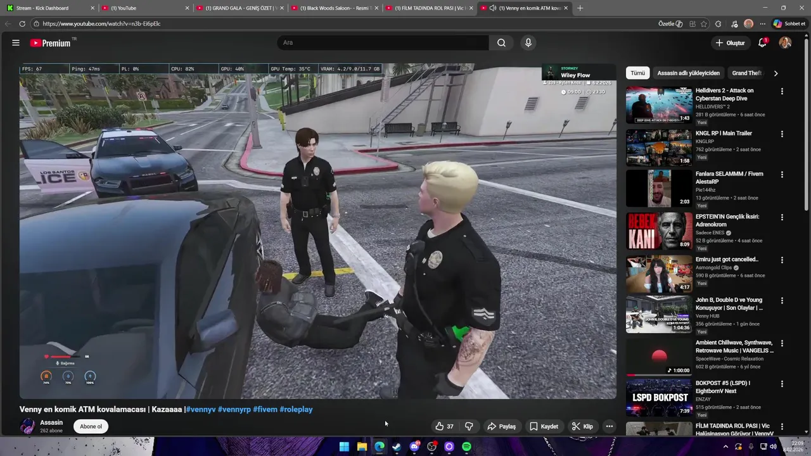The image size is (811, 456).
Task: Open Steam from taskbar
Action: click(x=397, y=446)
